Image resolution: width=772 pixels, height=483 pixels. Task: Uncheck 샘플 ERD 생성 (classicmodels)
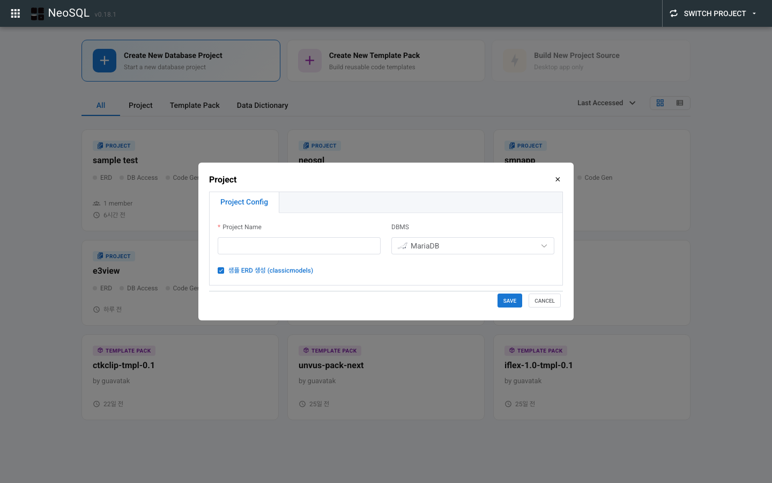pyautogui.click(x=221, y=270)
